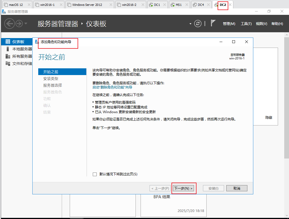This screenshot has height=219, width=289.
Task: Click BPA 结果 in dashboard tile
Action: [162, 197]
